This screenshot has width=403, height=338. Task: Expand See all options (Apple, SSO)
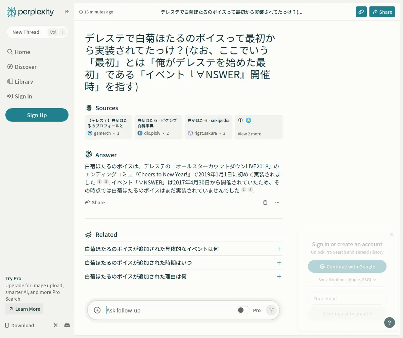[347, 280]
